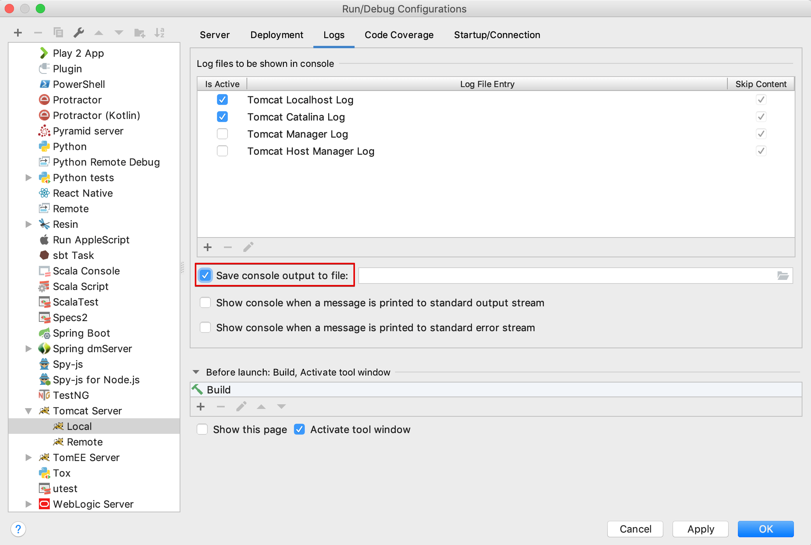The height and width of the screenshot is (545, 811).
Task: Sort configurations alphabetically icon
Action: [x=159, y=33]
